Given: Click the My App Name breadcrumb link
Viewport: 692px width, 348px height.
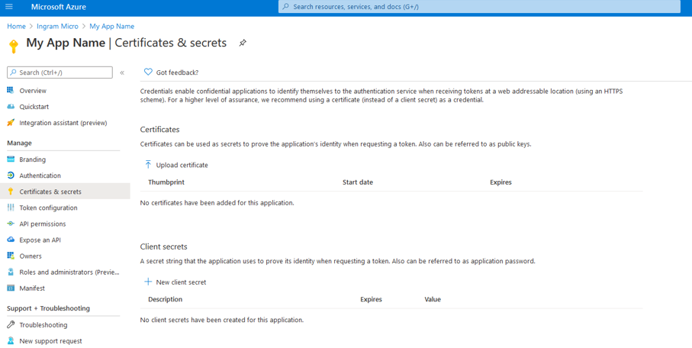Looking at the screenshot, I should pyautogui.click(x=111, y=26).
